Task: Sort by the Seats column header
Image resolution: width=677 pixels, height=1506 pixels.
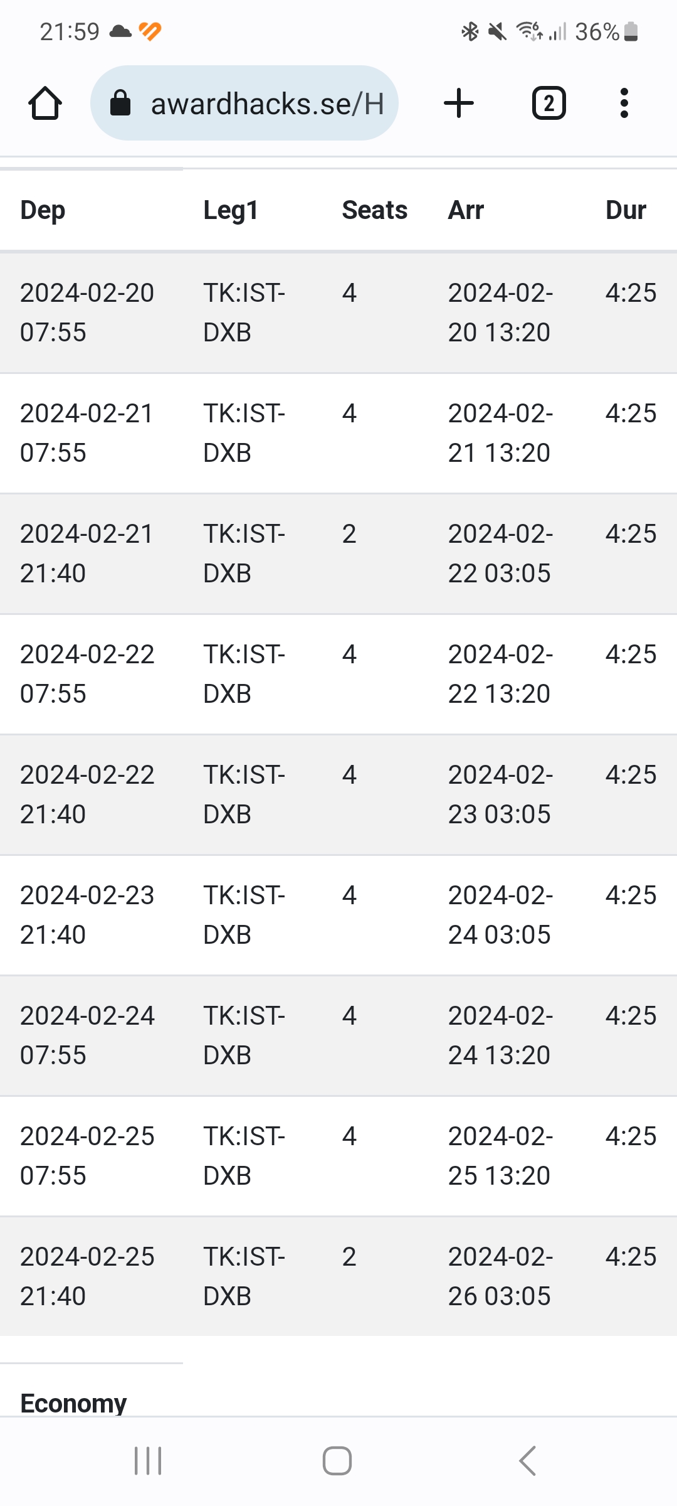Action: pos(374,210)
